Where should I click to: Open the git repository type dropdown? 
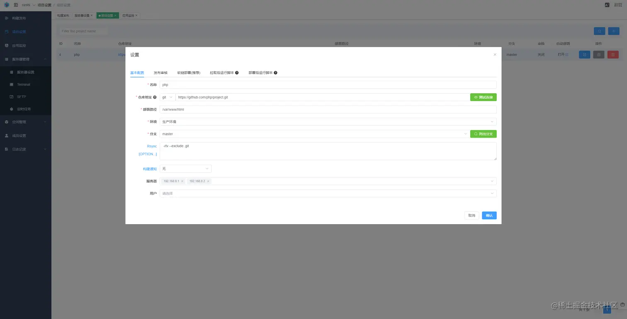click(168, 97)
